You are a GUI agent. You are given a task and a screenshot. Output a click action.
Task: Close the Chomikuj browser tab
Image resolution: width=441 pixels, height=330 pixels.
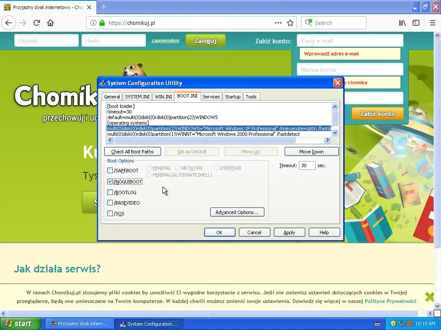click(x=89, y=7)
